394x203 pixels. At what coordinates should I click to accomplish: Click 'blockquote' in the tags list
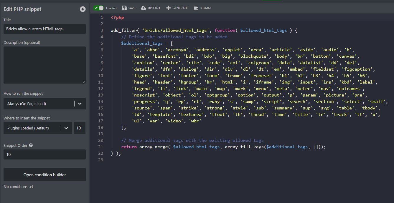click(254, 56)
